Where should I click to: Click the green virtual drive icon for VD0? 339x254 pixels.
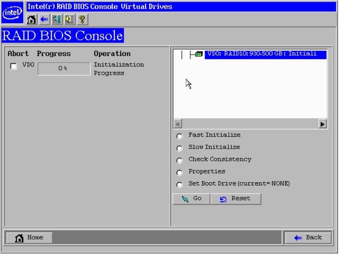pos(199,54)
